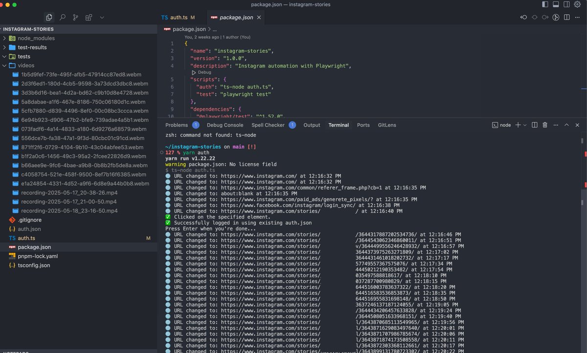Click line number 5 in editor gutter
Screen dimensions: 587x353
tap(172, 79)
